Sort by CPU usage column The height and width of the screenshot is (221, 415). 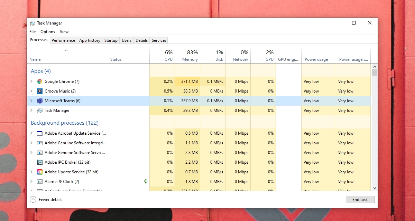tap(162, 56)
